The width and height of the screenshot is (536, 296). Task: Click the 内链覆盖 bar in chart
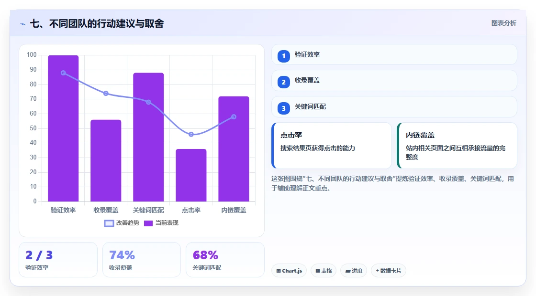pyautogui.click(x=234, y=149)
